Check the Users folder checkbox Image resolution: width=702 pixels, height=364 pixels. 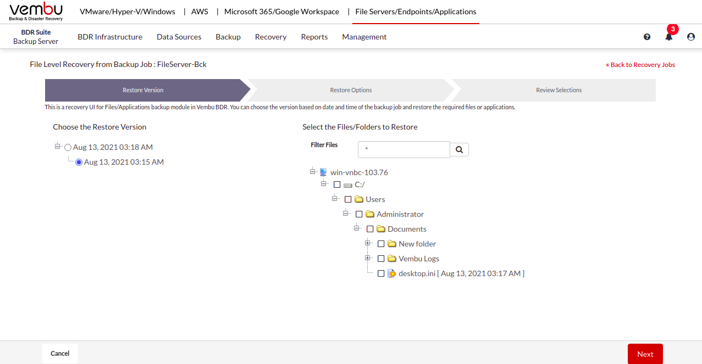348,199
